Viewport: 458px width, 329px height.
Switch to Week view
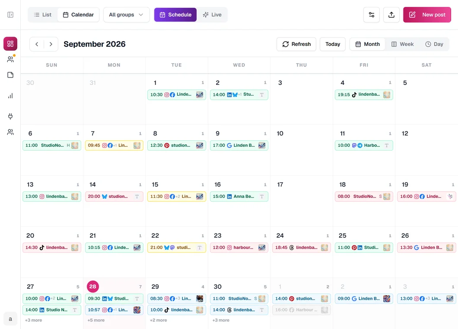(403, 44)
